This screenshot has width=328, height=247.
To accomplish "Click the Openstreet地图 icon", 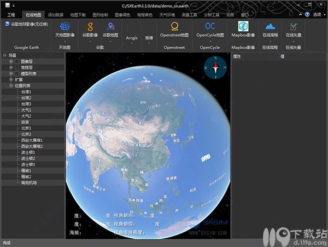I will [174, 26].
